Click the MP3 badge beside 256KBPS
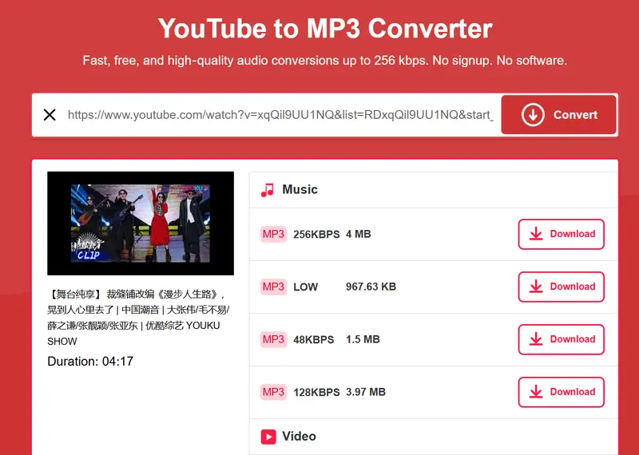This screenshot has width=639, height=455. (x=273, y=234)
